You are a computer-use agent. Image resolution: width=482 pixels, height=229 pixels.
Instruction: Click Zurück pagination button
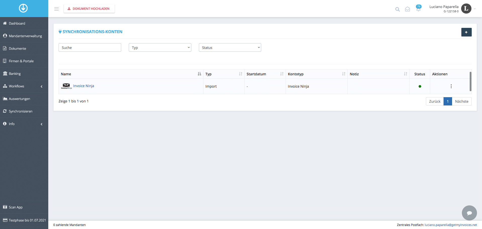coord(435,101)
